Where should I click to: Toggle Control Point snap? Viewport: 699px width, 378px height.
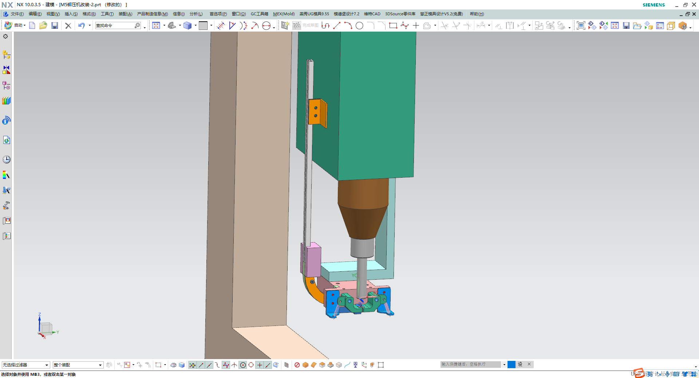[x=217, y=365]
